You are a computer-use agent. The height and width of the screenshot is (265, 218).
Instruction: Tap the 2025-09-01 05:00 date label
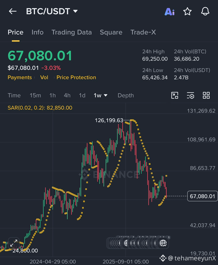pos(126,262)
